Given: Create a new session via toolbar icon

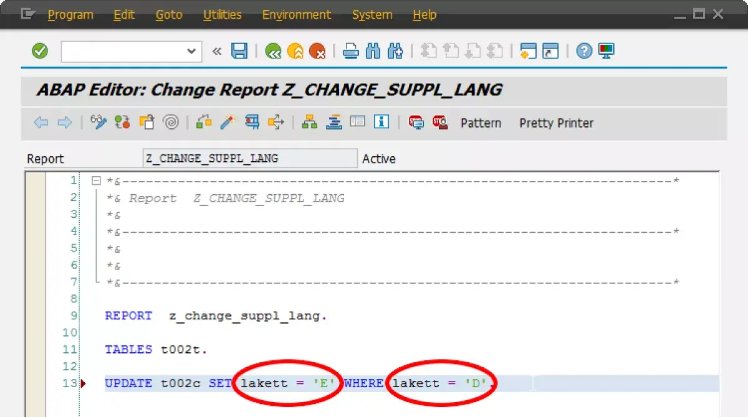Looking at the screenshot, I should tap(528, 51).
